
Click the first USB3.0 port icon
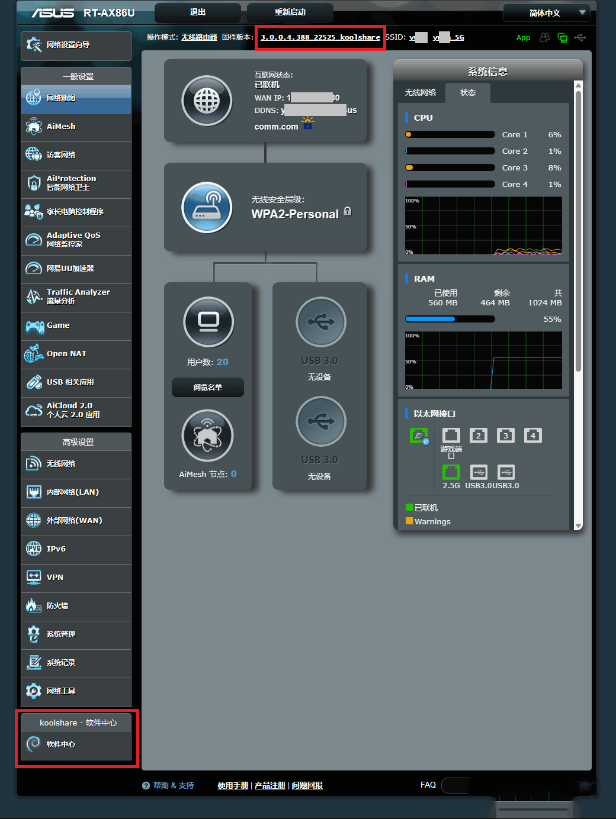pos(479,472)
